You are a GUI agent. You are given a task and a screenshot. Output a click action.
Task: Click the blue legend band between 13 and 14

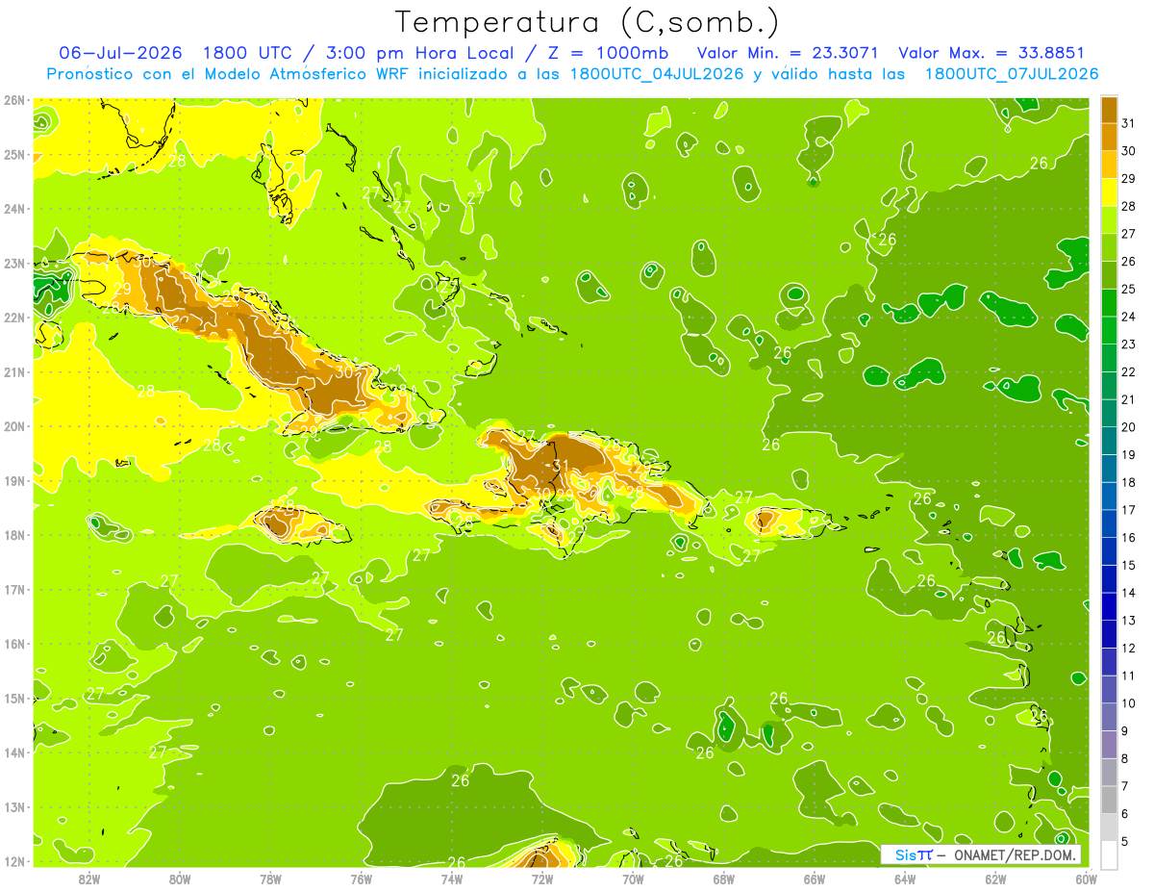pos(1109,606)
